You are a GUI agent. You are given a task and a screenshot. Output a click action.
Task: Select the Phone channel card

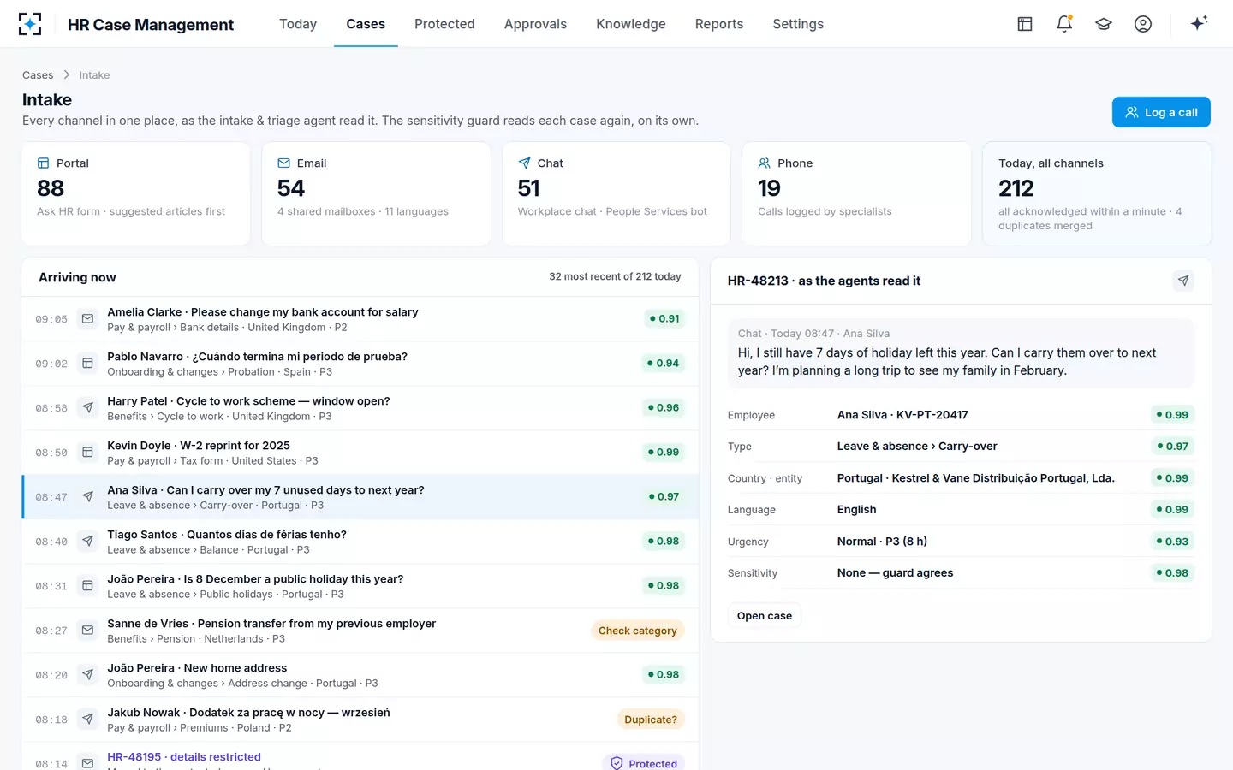(857, 194)
